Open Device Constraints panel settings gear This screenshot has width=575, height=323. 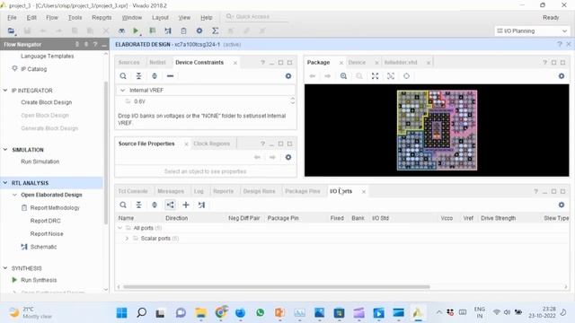click(x=288, y=75)
